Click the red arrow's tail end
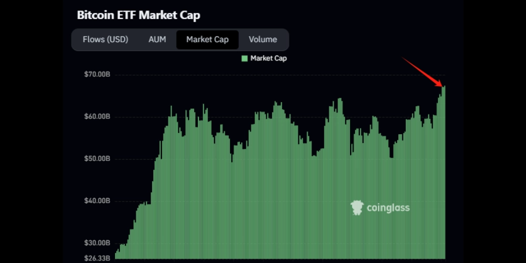526x263 pixels. click(403, 57)
